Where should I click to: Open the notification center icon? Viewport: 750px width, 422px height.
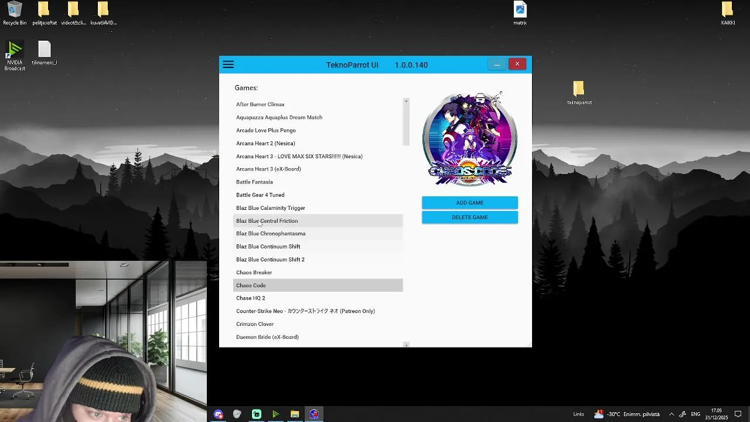[x=738, y=414]
